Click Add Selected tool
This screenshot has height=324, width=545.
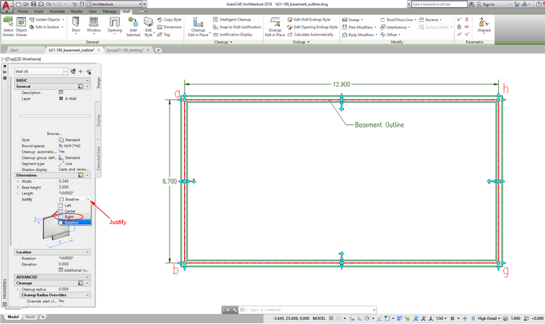pos(133,27)
